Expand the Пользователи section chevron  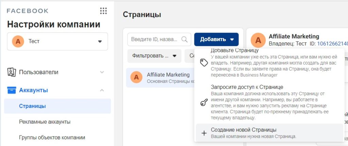[102, 72]
